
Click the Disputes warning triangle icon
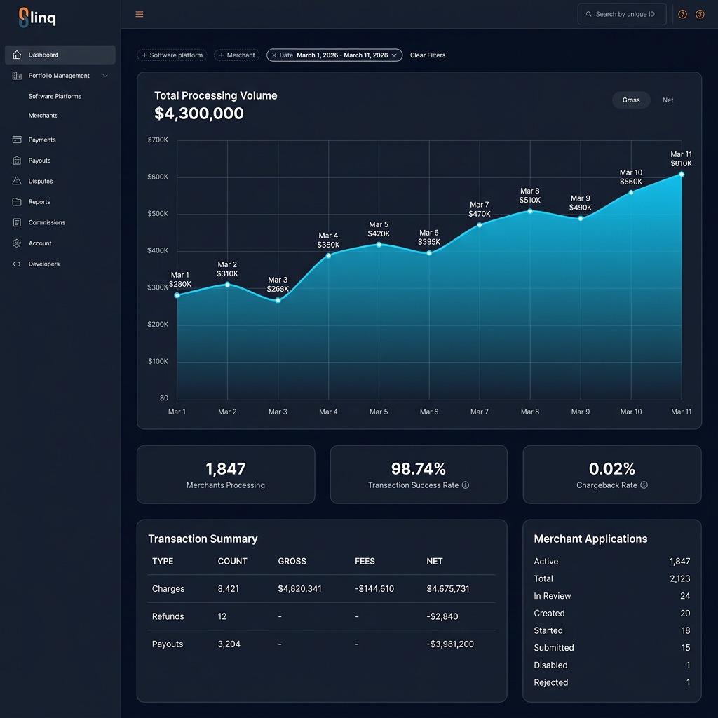17,181
